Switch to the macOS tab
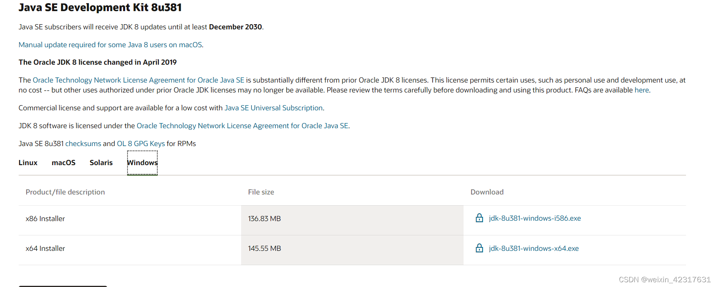This screenshot has height=287, width=717. click(64, 163)
